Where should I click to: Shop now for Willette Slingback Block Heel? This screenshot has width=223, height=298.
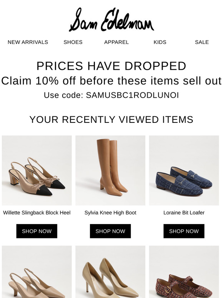(37, 231)
